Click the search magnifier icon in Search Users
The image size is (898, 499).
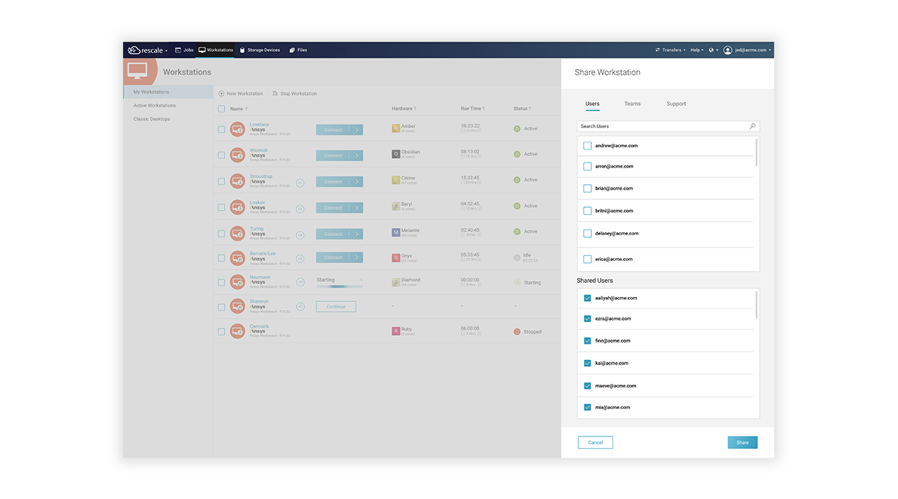(753, 126)
